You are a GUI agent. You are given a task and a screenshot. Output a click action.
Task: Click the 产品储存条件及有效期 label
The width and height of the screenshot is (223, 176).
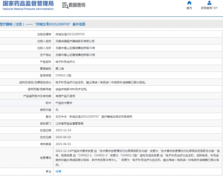pos(37,96)
